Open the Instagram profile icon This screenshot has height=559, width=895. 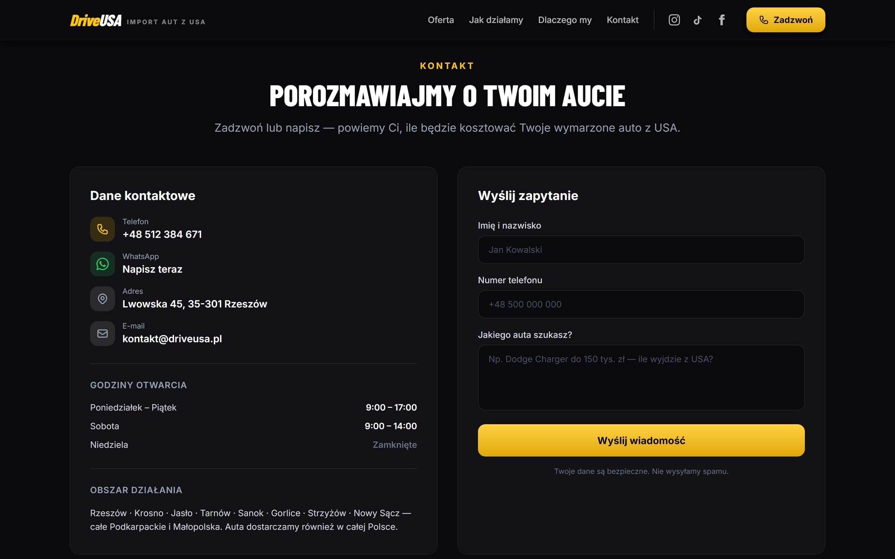pos(674,20)
